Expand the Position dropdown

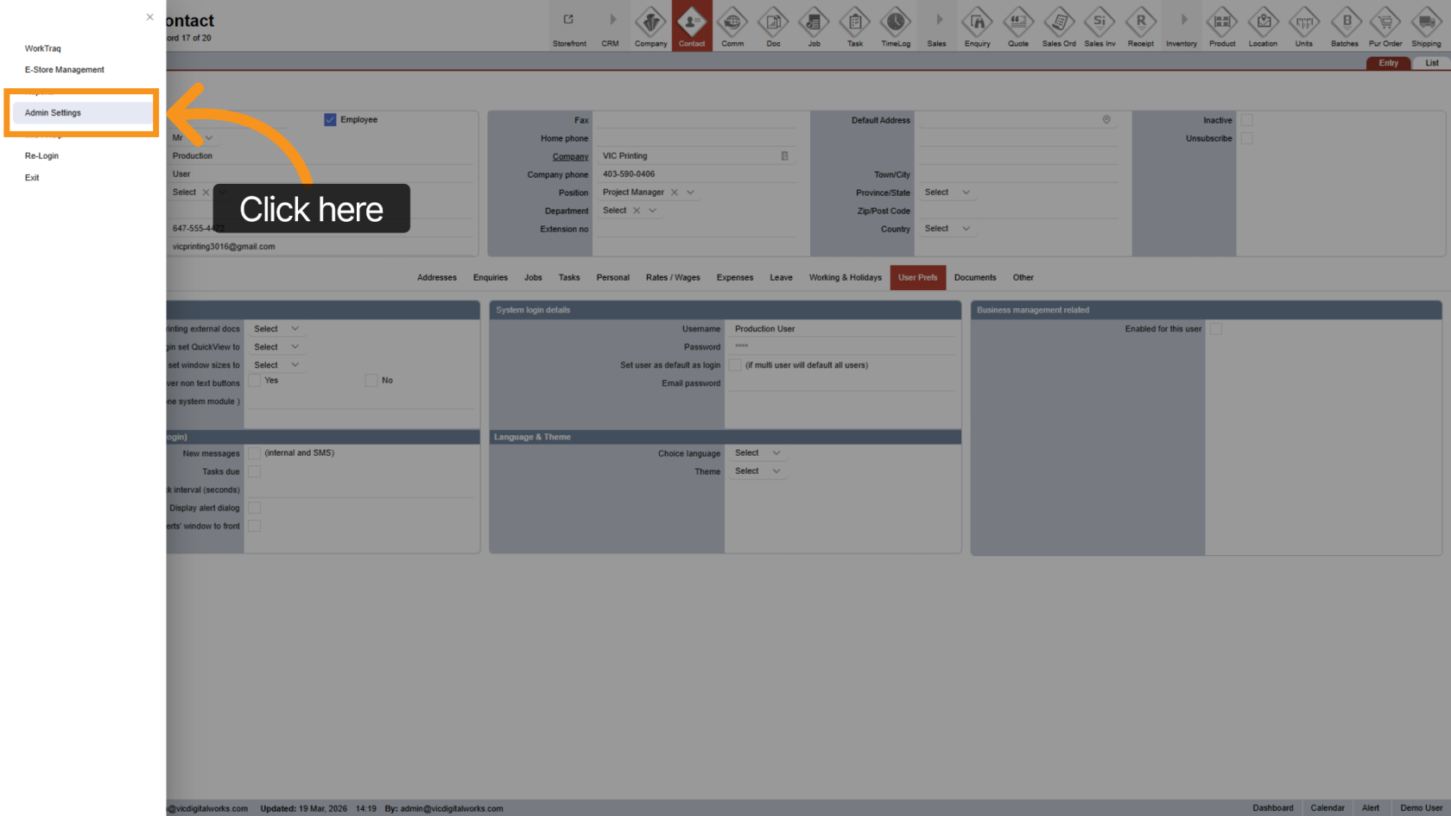tap(690, 193)
